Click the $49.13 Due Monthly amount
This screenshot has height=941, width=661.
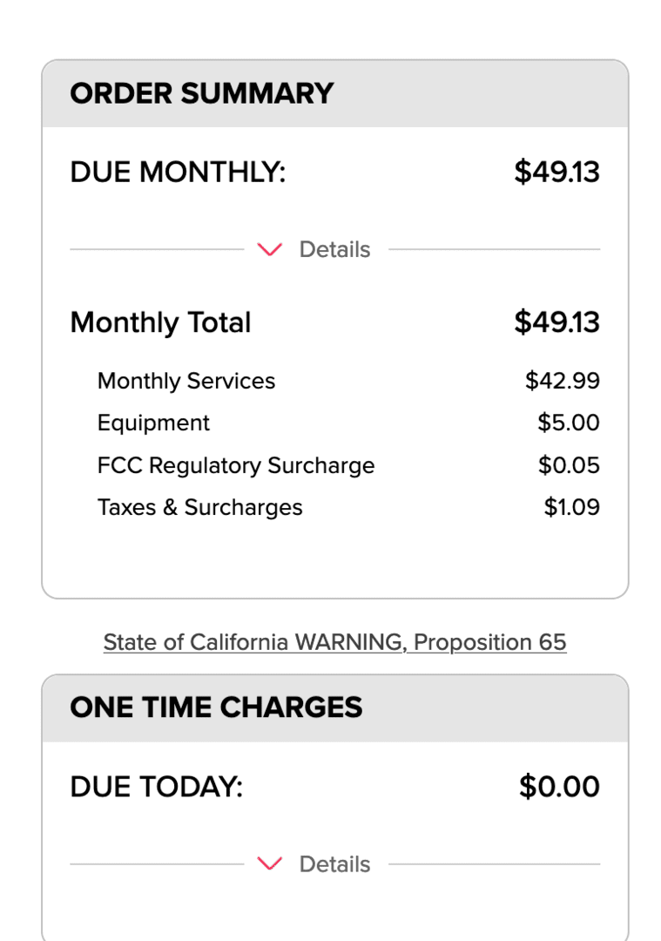[x=556, y=172]
